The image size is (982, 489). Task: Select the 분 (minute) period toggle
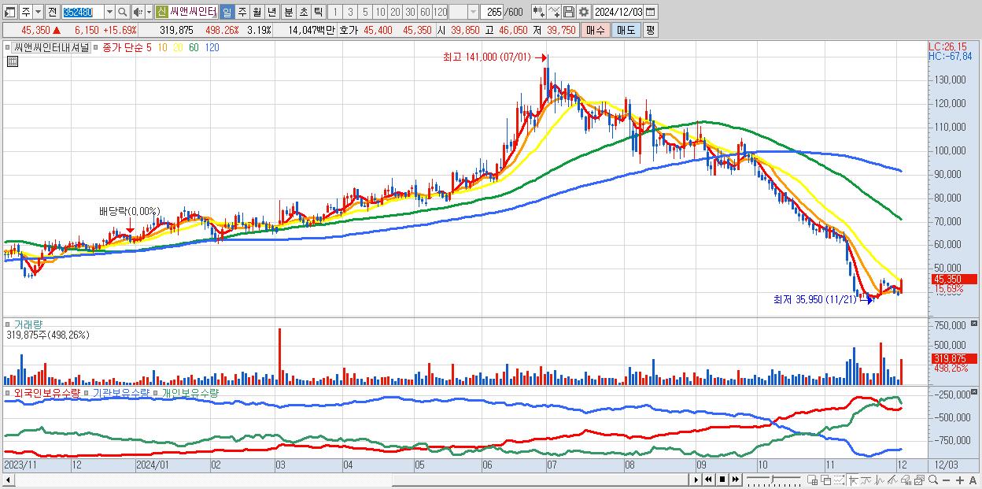coord(288,13)
